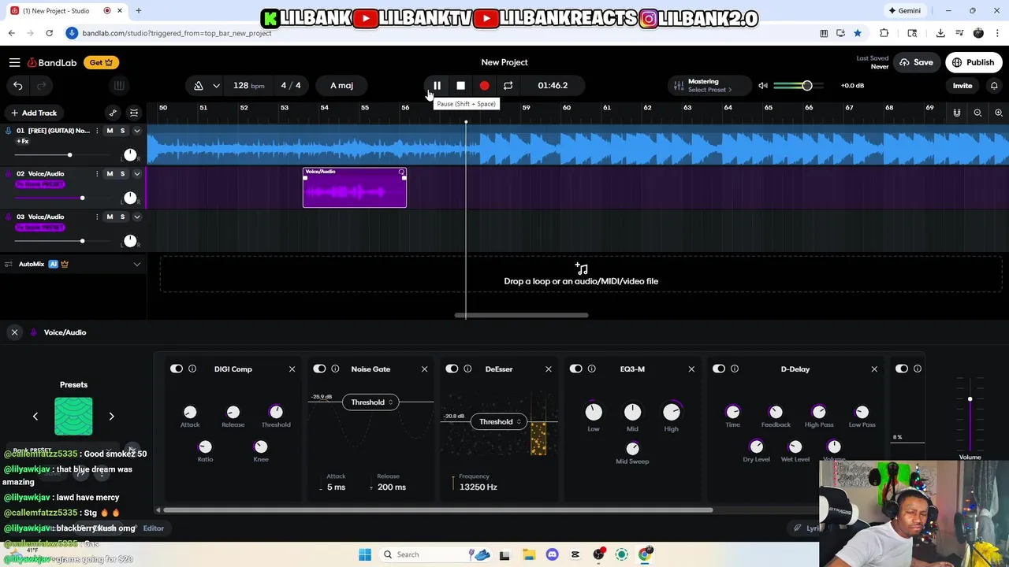Expand track 03 options chevron

pyautogui.click(x=136, y=217)
